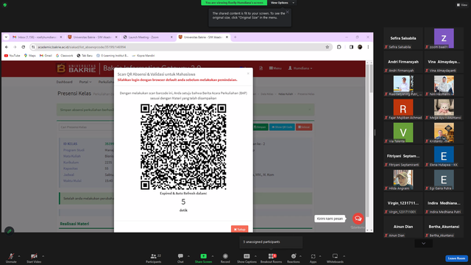Click the red Selesai button

tap(304, 127)
